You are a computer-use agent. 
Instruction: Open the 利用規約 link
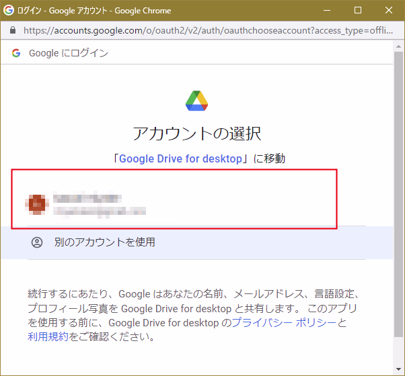point(48,336)
